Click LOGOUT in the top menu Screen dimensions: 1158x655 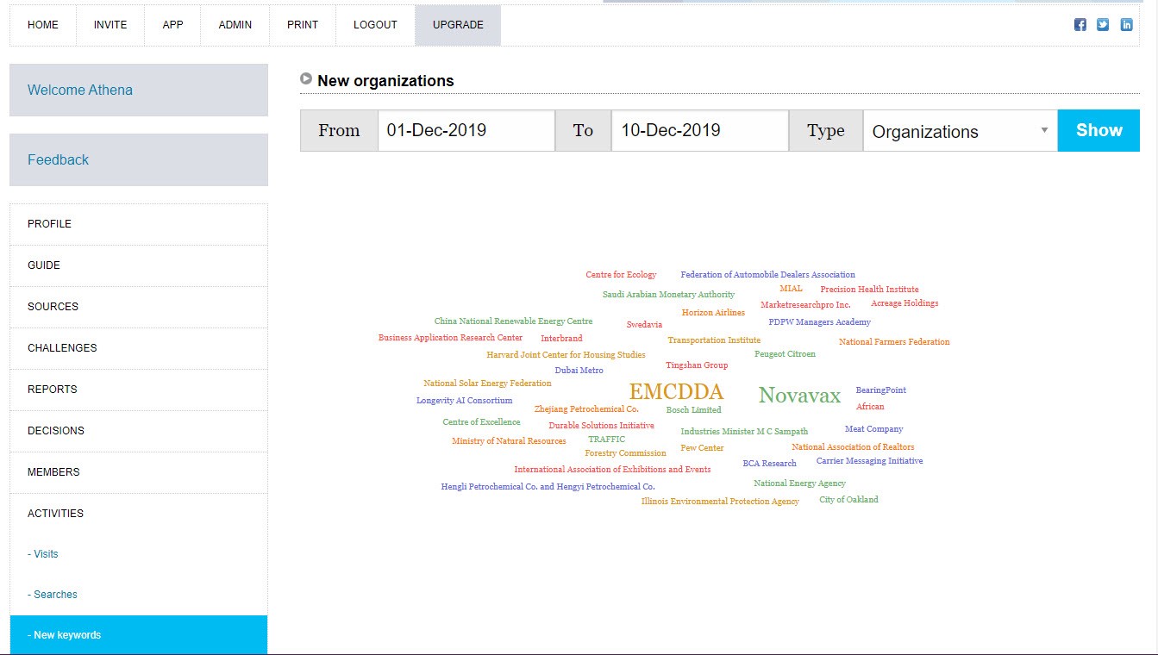pos(375,25)
